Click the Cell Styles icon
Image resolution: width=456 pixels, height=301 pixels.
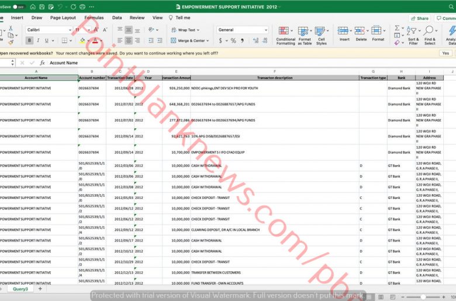[321, 32]
